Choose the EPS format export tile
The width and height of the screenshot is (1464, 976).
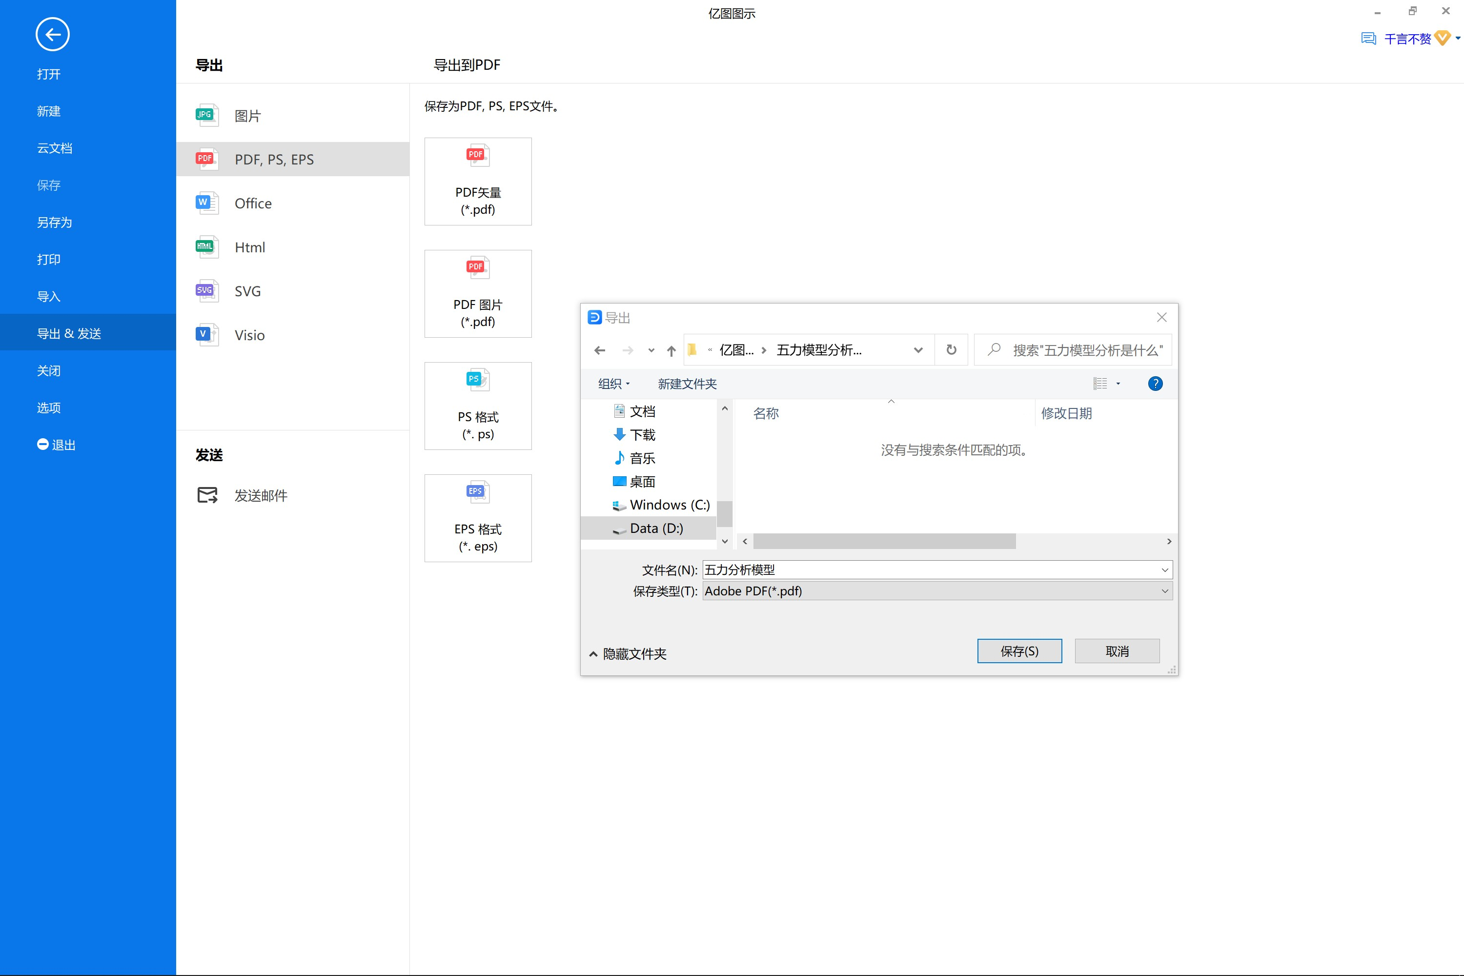pyautogui.click(x=478, y=518)
